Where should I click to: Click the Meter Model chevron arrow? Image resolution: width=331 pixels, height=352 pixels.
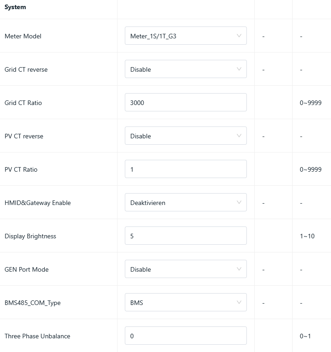[239, 36]
